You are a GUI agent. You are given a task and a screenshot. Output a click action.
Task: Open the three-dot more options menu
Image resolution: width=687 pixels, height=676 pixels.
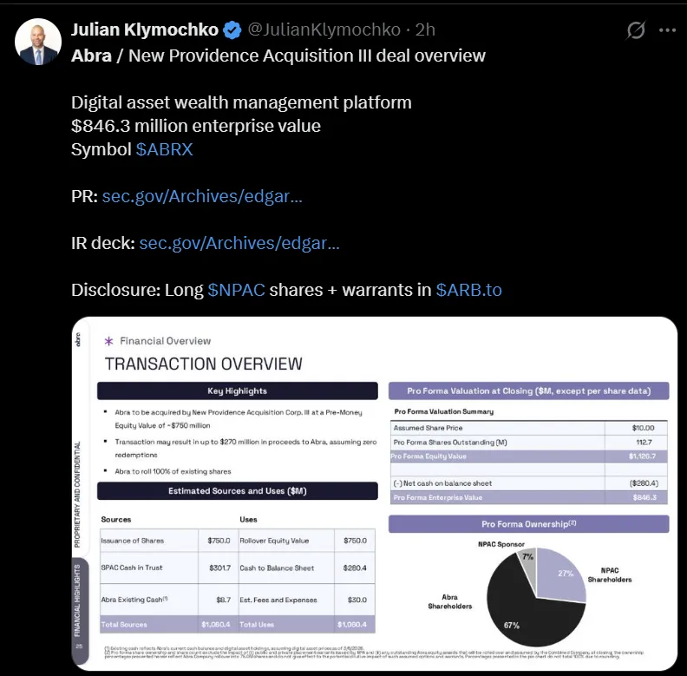[667, 30]
